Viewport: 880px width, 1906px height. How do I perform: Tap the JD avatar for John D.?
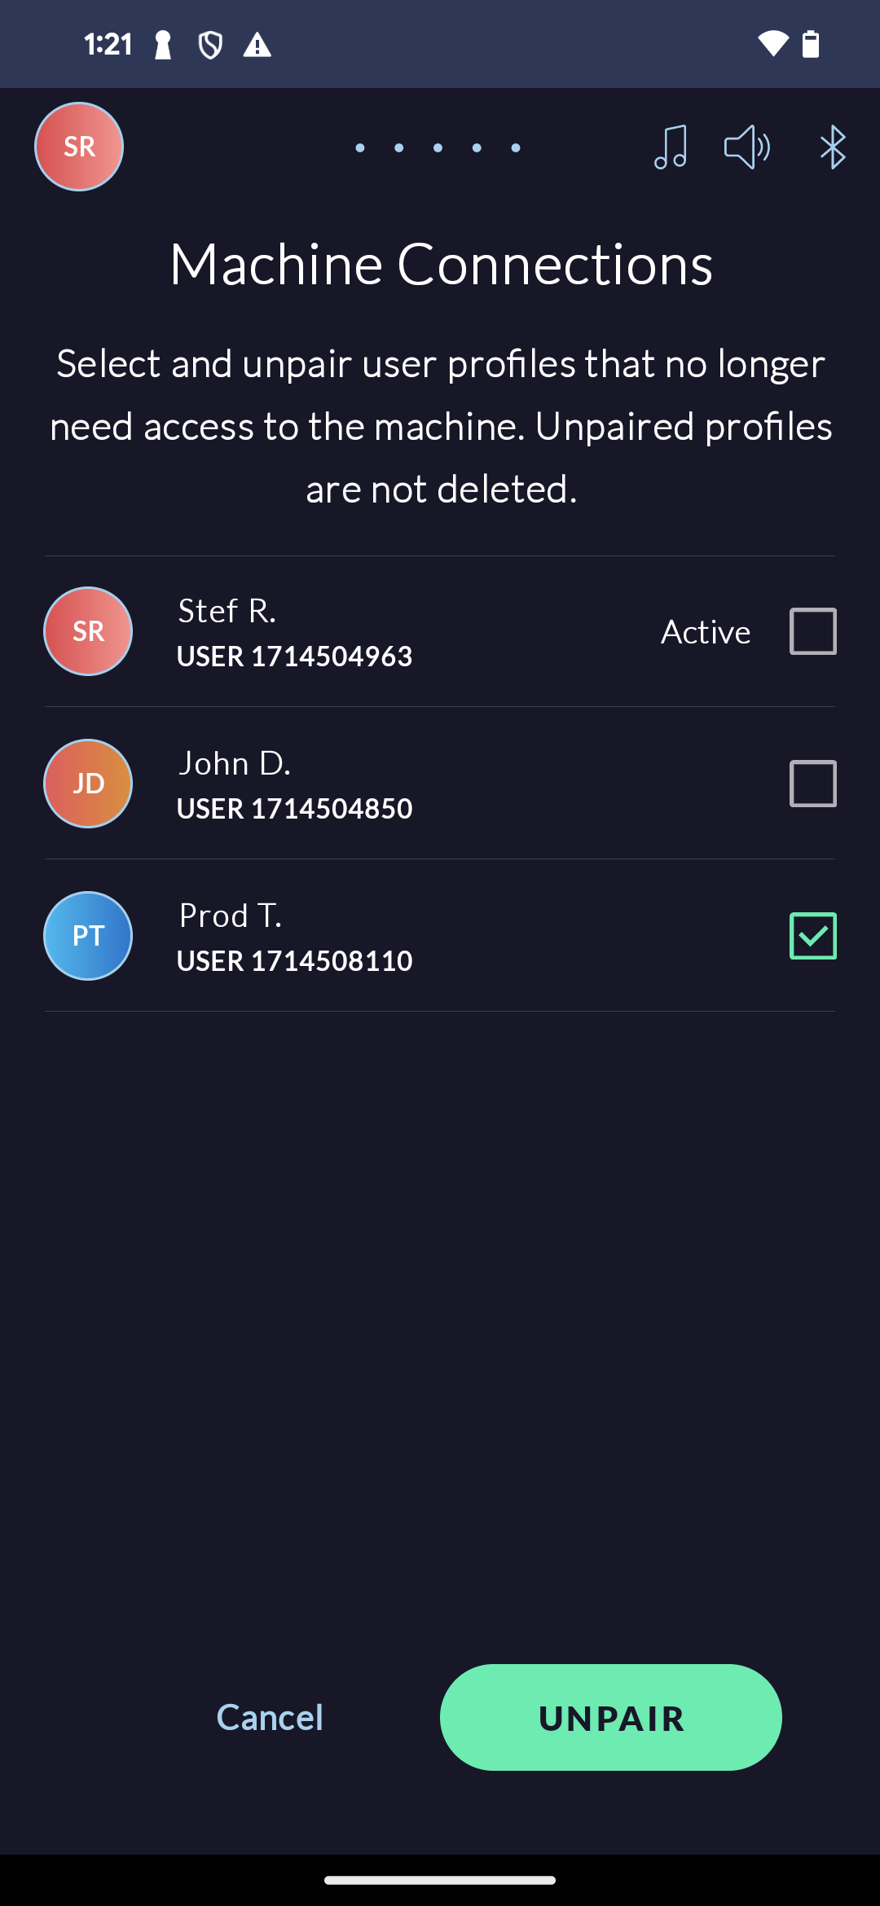88,784
